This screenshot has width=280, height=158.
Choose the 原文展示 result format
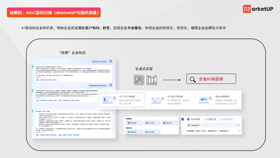[170, 123]
